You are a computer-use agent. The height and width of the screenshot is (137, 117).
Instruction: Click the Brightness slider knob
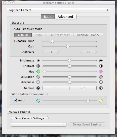click(x=69, y=61)
